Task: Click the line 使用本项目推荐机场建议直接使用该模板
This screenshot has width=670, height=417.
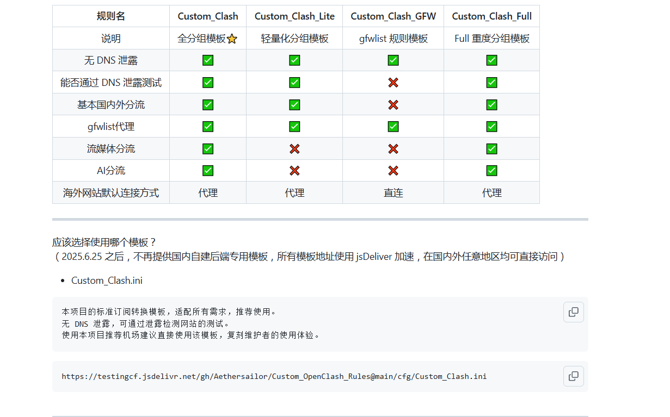Action: click(x=192, y=335)
